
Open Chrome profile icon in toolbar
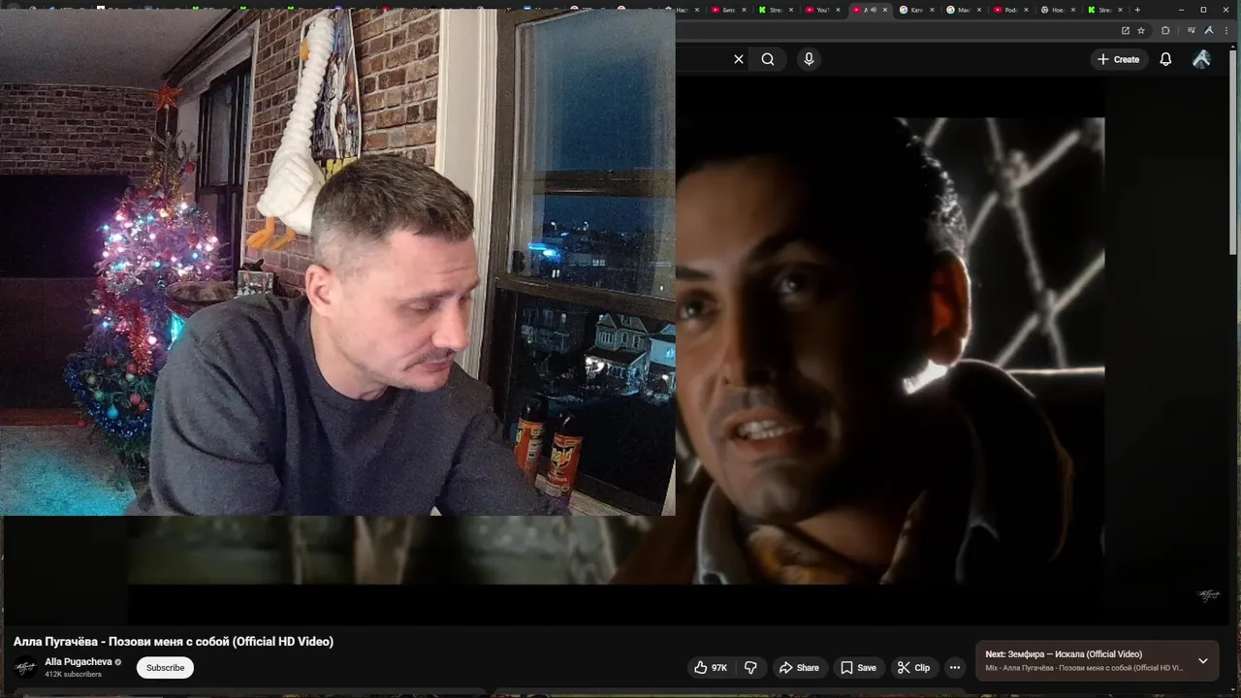coord(1209,30)
